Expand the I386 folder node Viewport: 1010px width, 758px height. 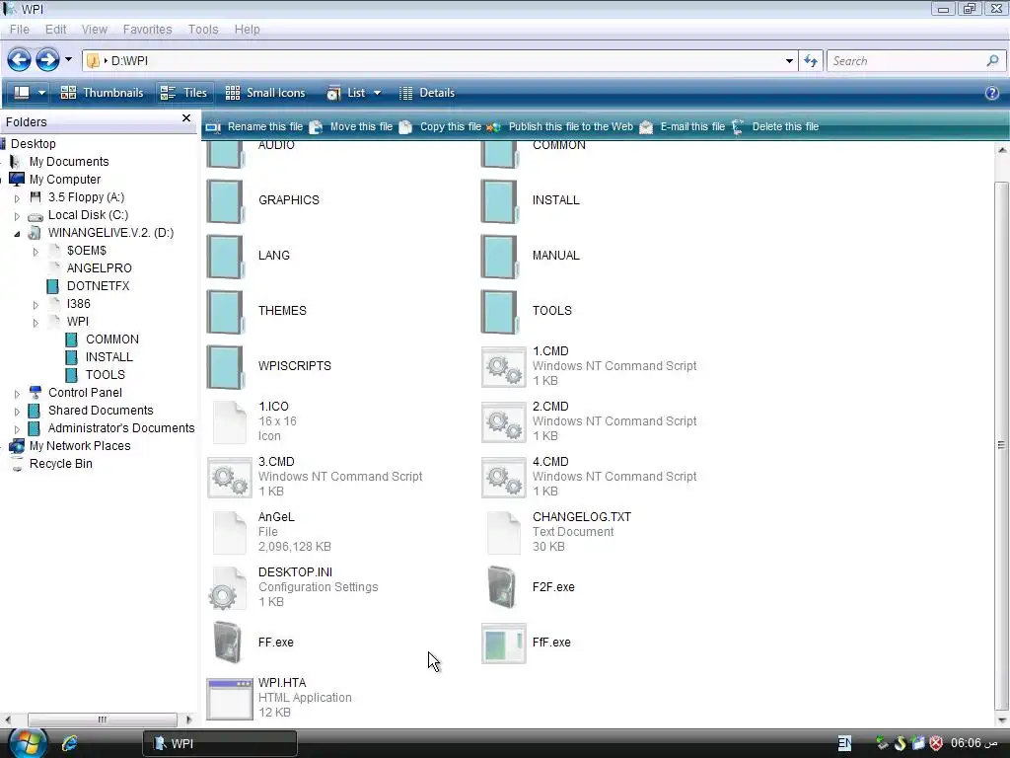[x=36, y=305]
